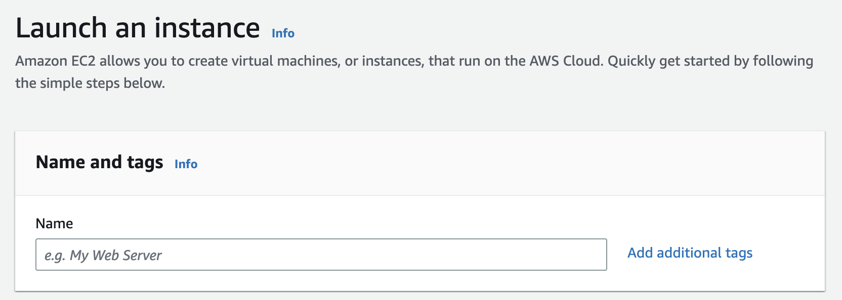Screen dimensions: 842x300
Task: Focus the Name text input field
Action: 321,255
